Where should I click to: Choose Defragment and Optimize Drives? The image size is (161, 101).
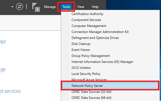95,38
